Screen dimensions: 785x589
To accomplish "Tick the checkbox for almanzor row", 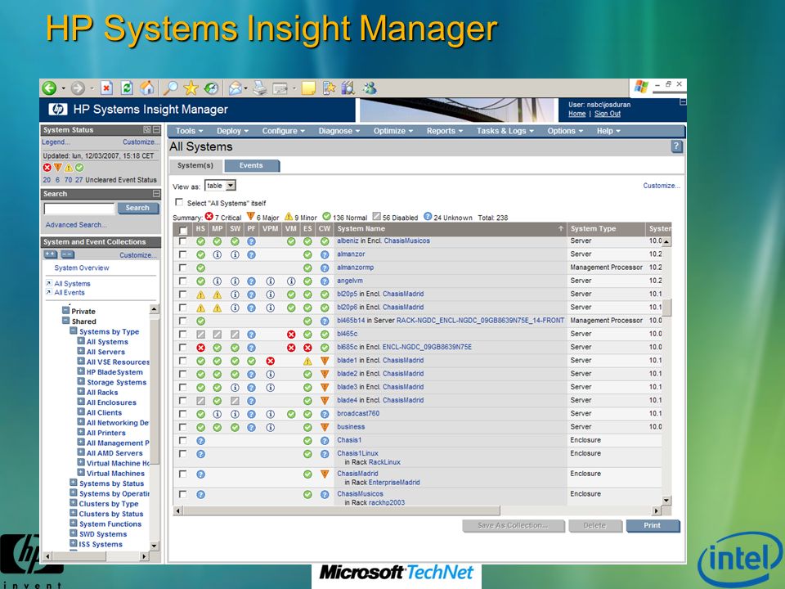I will point(182,254).
